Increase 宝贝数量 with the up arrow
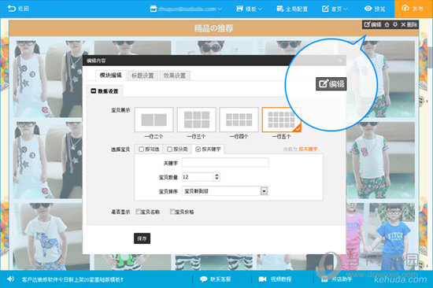This screenshot has height=288, width=433. coord(216,175)
